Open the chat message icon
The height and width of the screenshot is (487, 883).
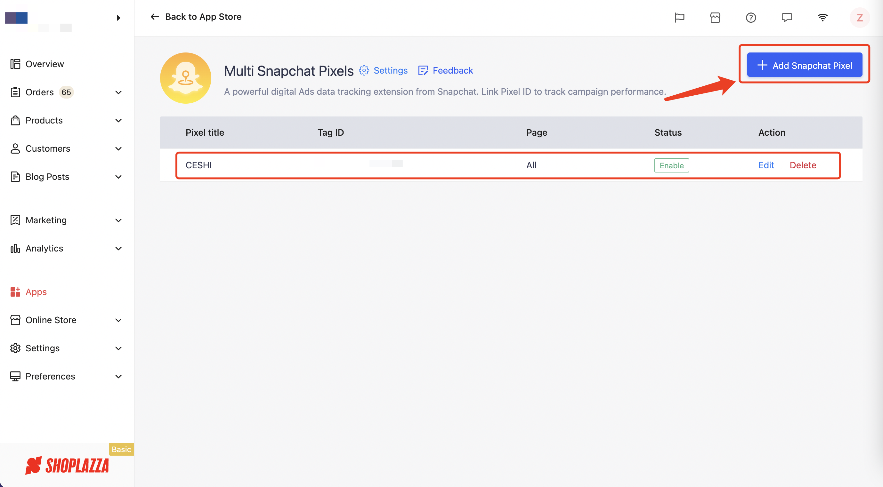[x=787, y=17]
